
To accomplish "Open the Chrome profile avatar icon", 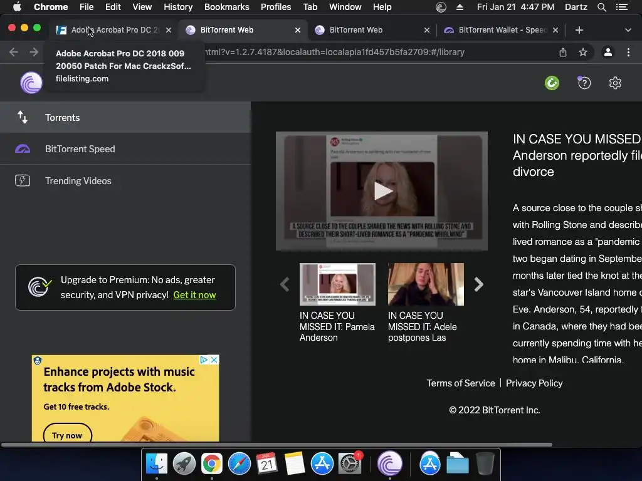I will [x=608, y=52].
